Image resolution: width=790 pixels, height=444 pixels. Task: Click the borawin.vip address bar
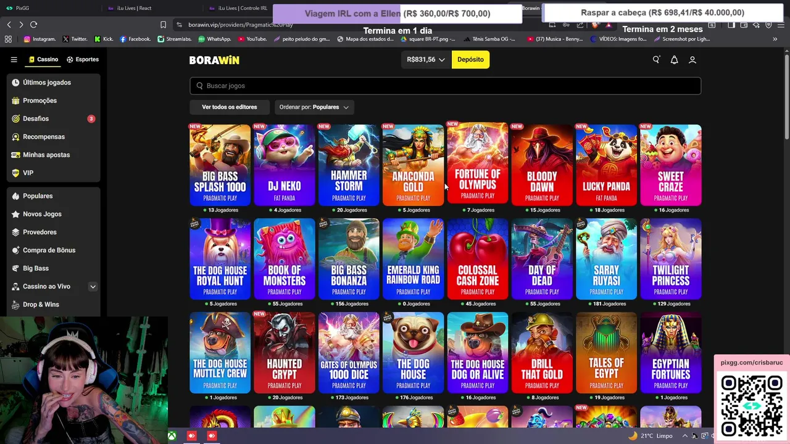pyautogui.click(x=358, y=25)
